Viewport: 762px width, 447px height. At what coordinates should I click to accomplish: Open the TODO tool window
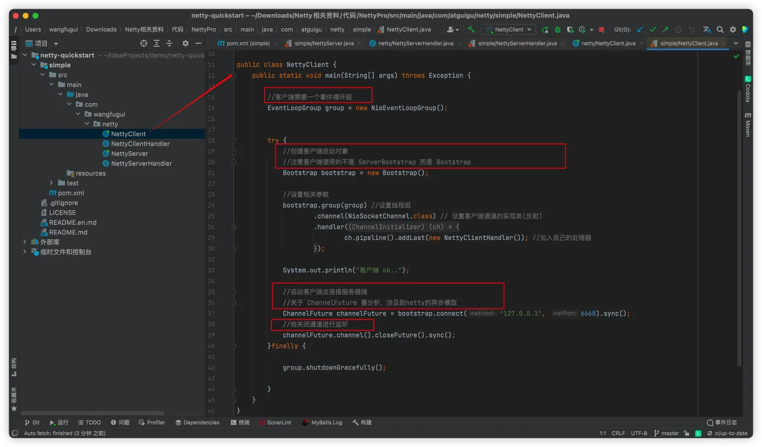(x=89, y=422)
